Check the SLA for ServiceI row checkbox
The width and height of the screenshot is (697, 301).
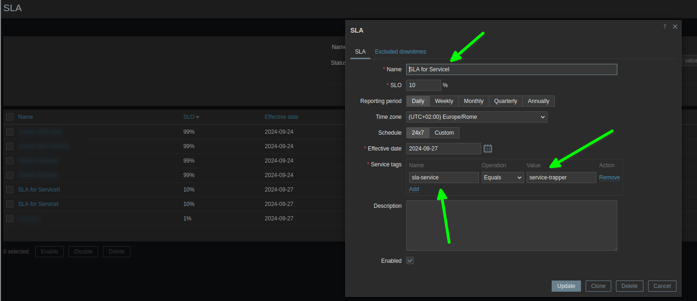tap(10, 204)
